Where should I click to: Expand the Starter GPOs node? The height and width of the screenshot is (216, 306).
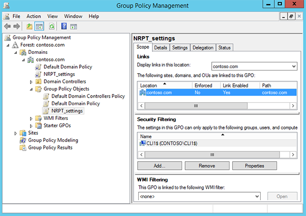[x=31, y=126]
